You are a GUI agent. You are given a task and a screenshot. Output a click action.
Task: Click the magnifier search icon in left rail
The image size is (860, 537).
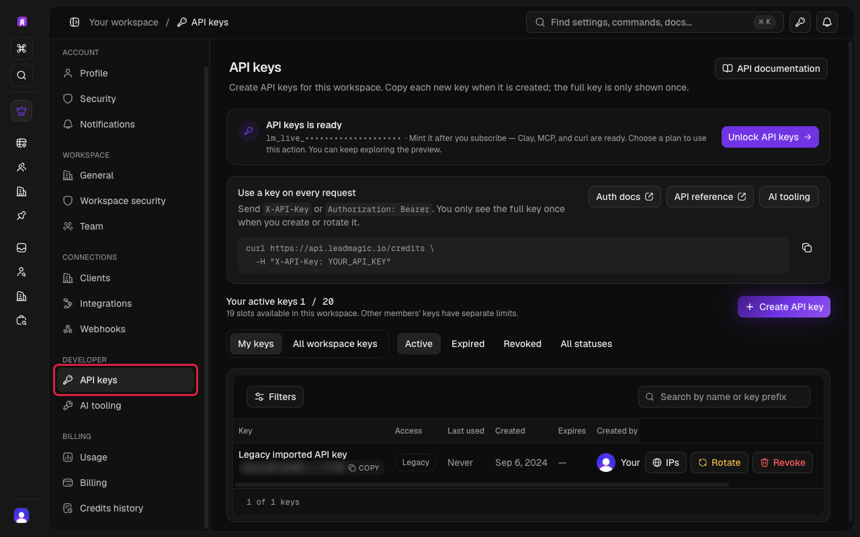pyautogui.click(x=21, y=75)
